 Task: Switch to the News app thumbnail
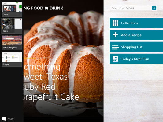[x=12, y=26]
